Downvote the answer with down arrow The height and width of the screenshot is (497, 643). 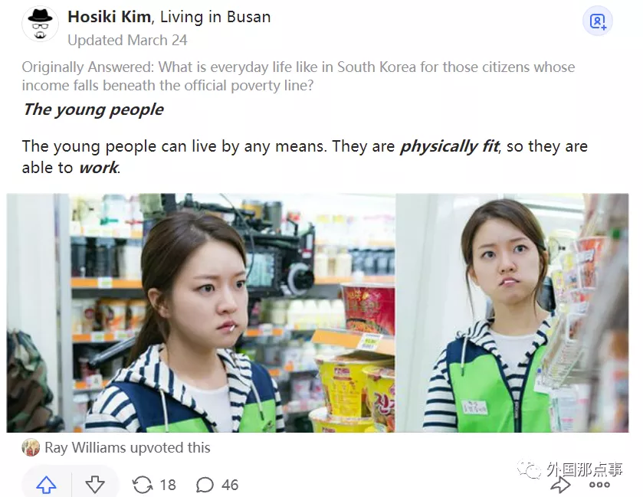tap(95, 485)
